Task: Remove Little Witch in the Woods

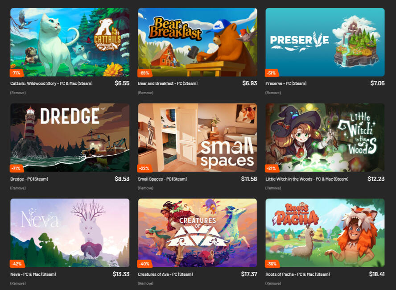Action: point(273,188)
